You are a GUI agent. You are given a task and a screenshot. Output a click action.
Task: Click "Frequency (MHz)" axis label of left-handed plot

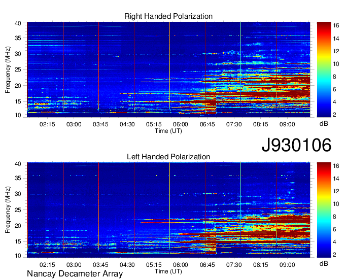pos(8,210)
